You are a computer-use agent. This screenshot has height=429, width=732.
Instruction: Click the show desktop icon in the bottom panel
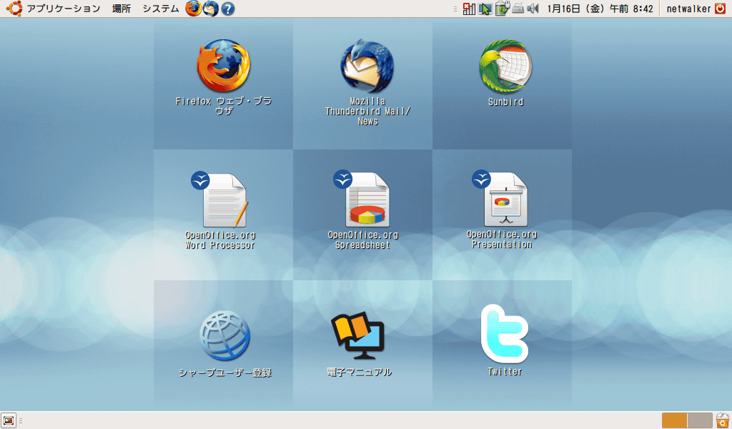pyautogui.click(x=9, y=420)
